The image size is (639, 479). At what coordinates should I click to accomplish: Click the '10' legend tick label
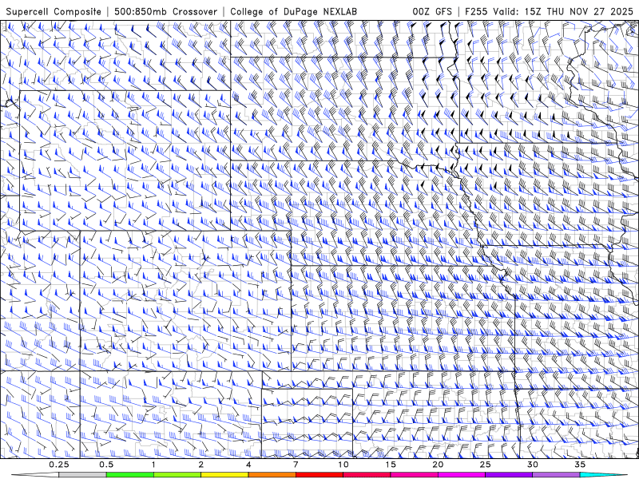[x=343, y=465]
